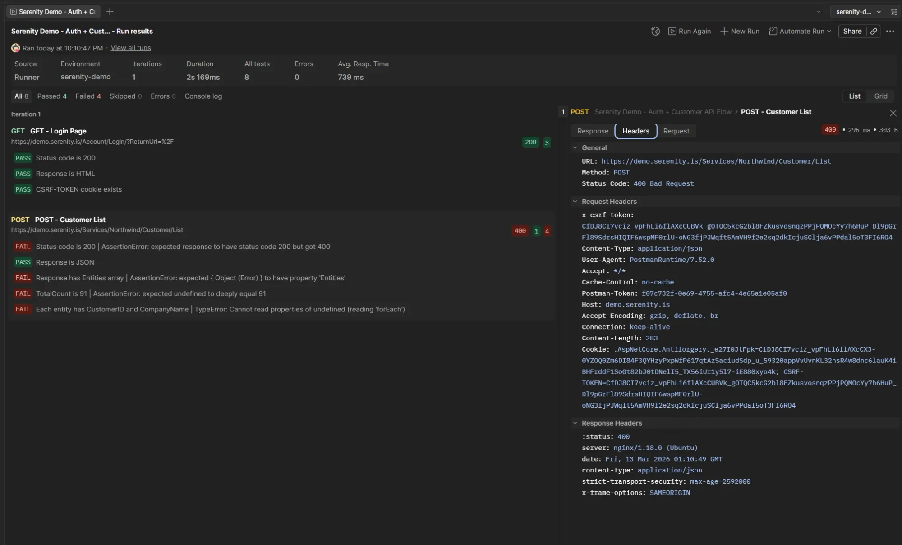The height and width of the screenshot is (545, 902).
Task: Collapse the Request Headers section
Action: coord(575,201)
